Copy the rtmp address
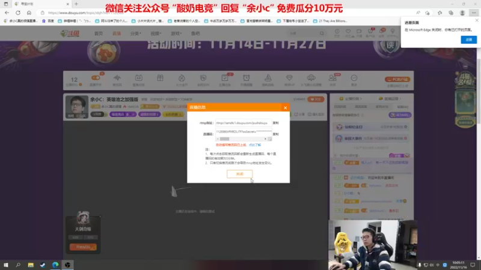Image resolution: width=481 pixels, height=270 pixels. [276, 123]
